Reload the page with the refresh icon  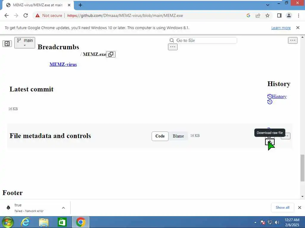click(x=26, y=15)
